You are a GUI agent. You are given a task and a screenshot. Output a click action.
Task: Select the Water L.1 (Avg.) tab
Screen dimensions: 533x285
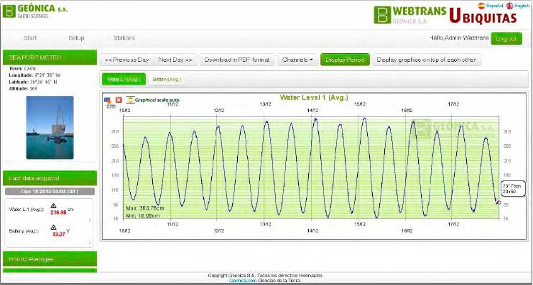(x=124, y=79)
